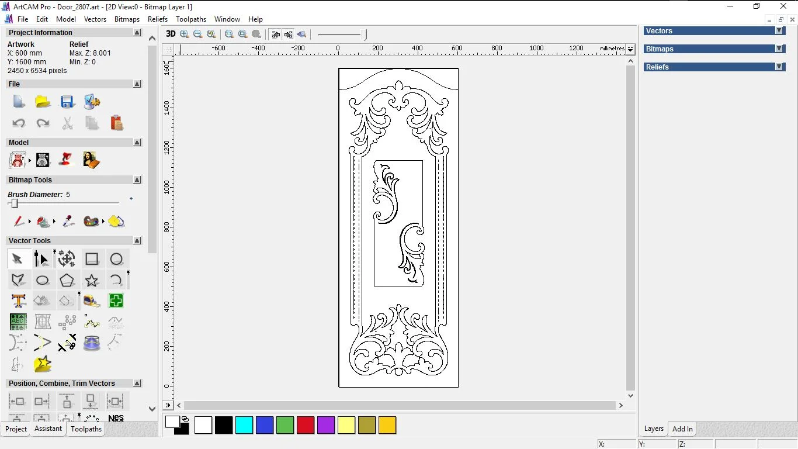The width and height of the screenshot is (798, 449).
Task: Expand the Reliefs panel on the right
Action: pos(779,67)
